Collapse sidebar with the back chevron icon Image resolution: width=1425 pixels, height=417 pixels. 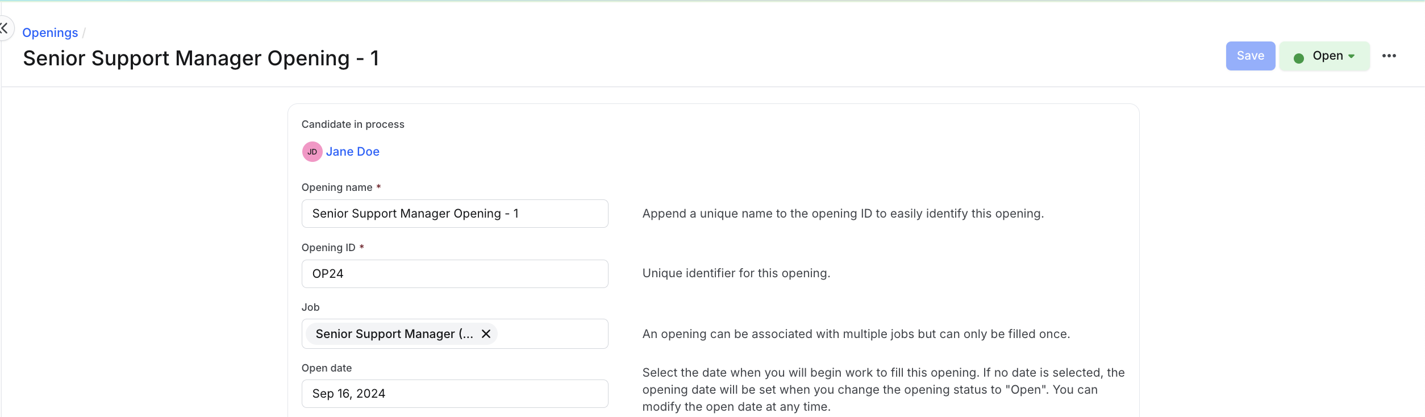point(5,27)
